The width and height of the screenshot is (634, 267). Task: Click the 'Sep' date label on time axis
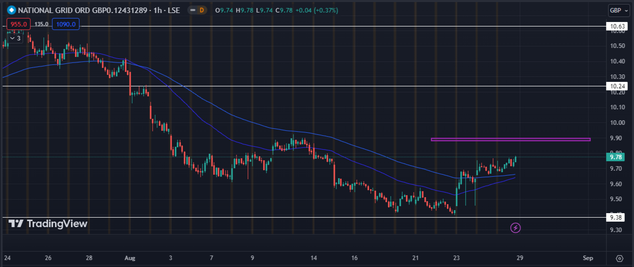point(588,258)
